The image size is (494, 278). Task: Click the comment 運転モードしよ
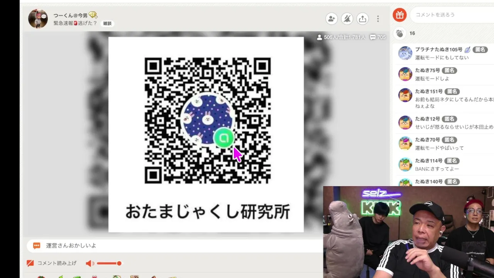coord(432,78)
